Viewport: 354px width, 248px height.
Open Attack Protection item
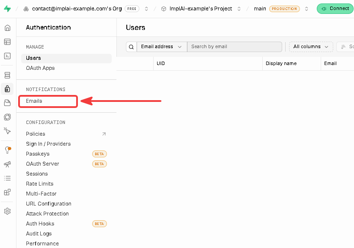pos(47,214)
